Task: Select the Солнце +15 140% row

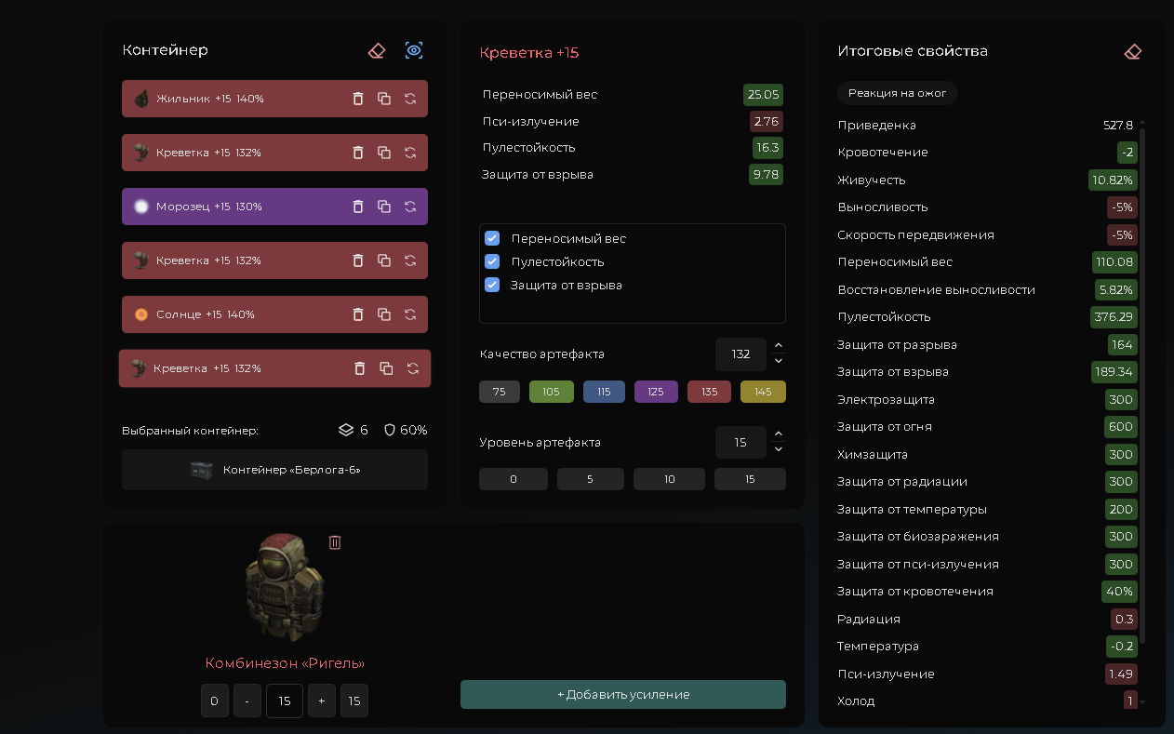Action: (x=274, y=314)
